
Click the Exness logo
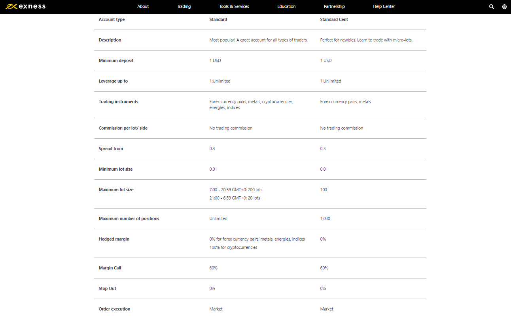click(x=25, y=6)
